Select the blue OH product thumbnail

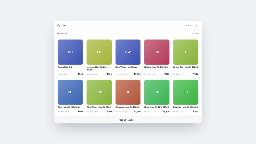point(70,52)
